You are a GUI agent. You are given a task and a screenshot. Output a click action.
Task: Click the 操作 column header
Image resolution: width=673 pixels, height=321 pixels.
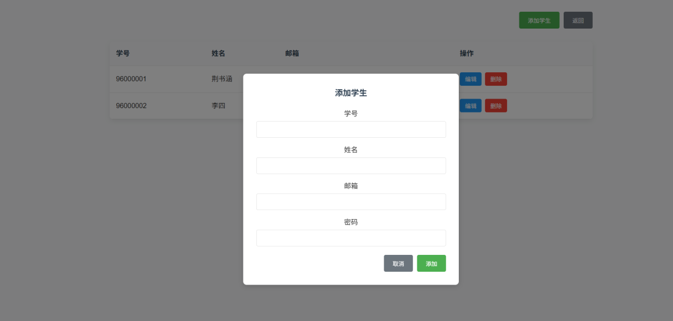tap(467, 53)
